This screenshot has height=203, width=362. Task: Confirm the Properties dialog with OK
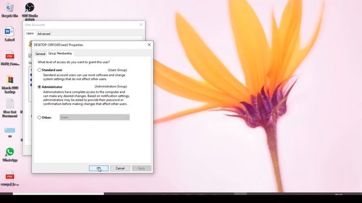pos(98,168)
